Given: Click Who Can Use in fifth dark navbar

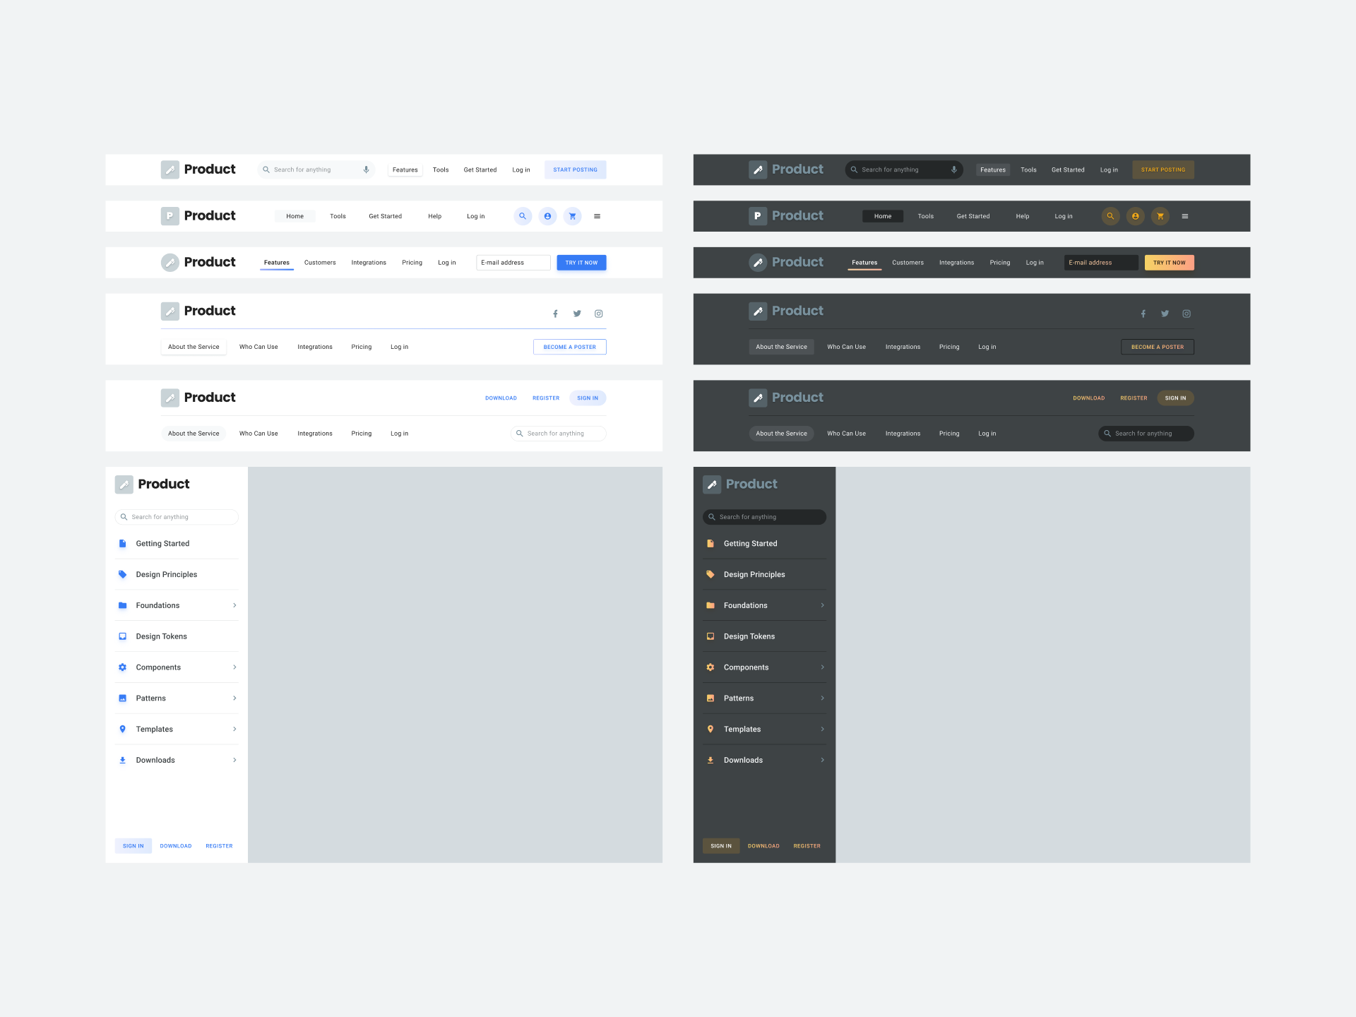Looking at the screenshot, I should [846, 434].
